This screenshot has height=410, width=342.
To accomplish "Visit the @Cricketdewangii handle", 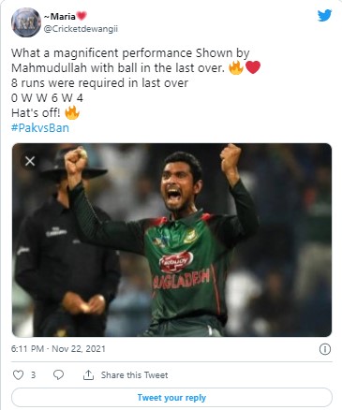I will (x=81, y=29).
